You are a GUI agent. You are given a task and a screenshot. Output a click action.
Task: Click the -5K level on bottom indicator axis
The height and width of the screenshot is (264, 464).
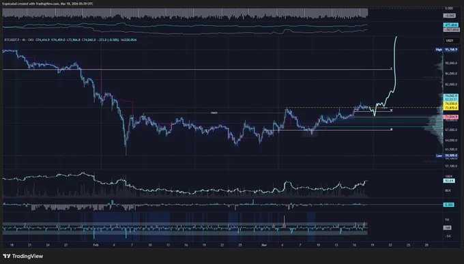click(448, 236)
